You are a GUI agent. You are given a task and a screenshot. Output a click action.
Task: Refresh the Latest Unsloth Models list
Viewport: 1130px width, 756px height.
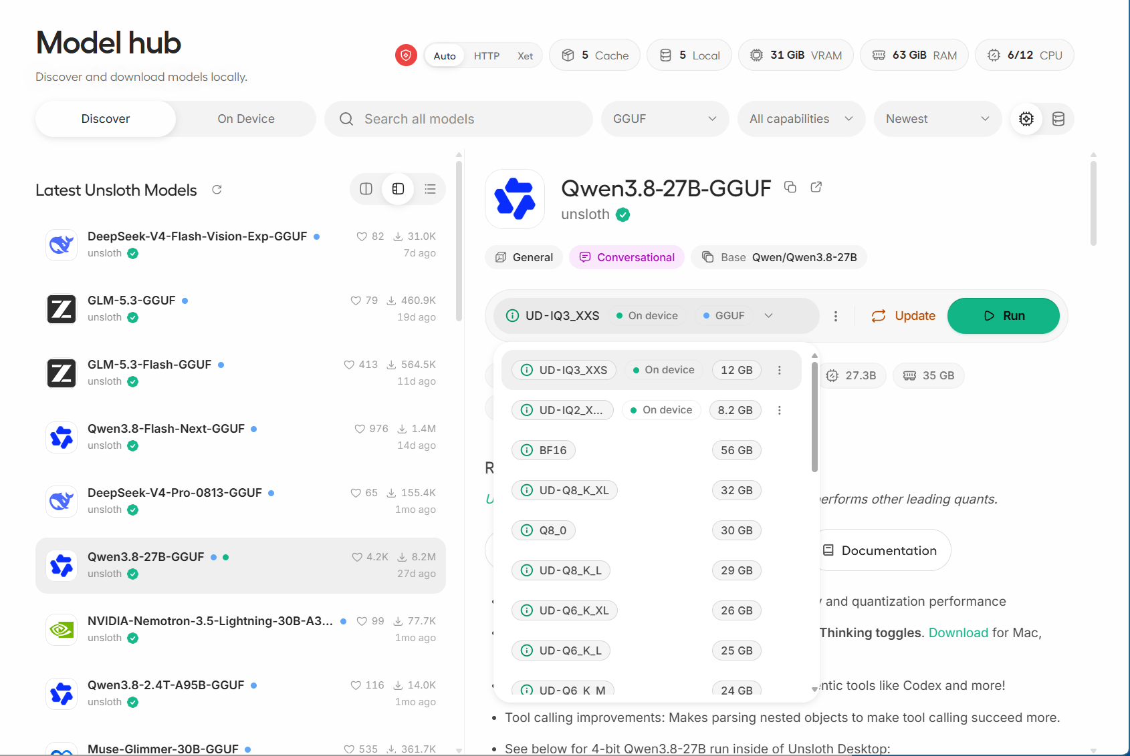tap(217, 190)
